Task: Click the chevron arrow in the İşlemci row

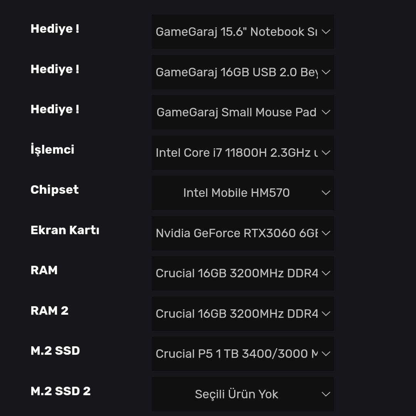Action: [x=326, y=153]
